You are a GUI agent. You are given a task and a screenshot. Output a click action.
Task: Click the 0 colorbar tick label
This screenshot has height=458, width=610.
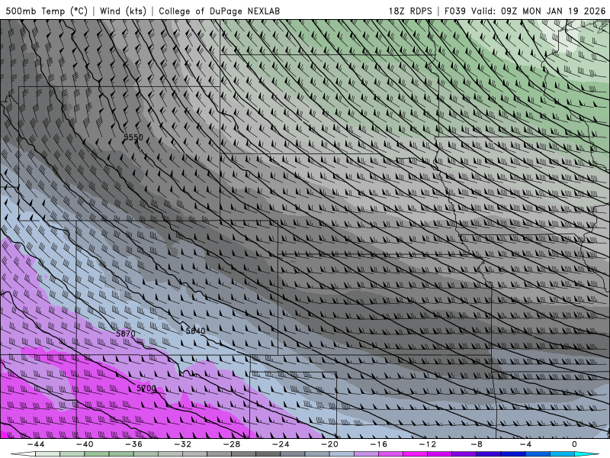point(574,444)
